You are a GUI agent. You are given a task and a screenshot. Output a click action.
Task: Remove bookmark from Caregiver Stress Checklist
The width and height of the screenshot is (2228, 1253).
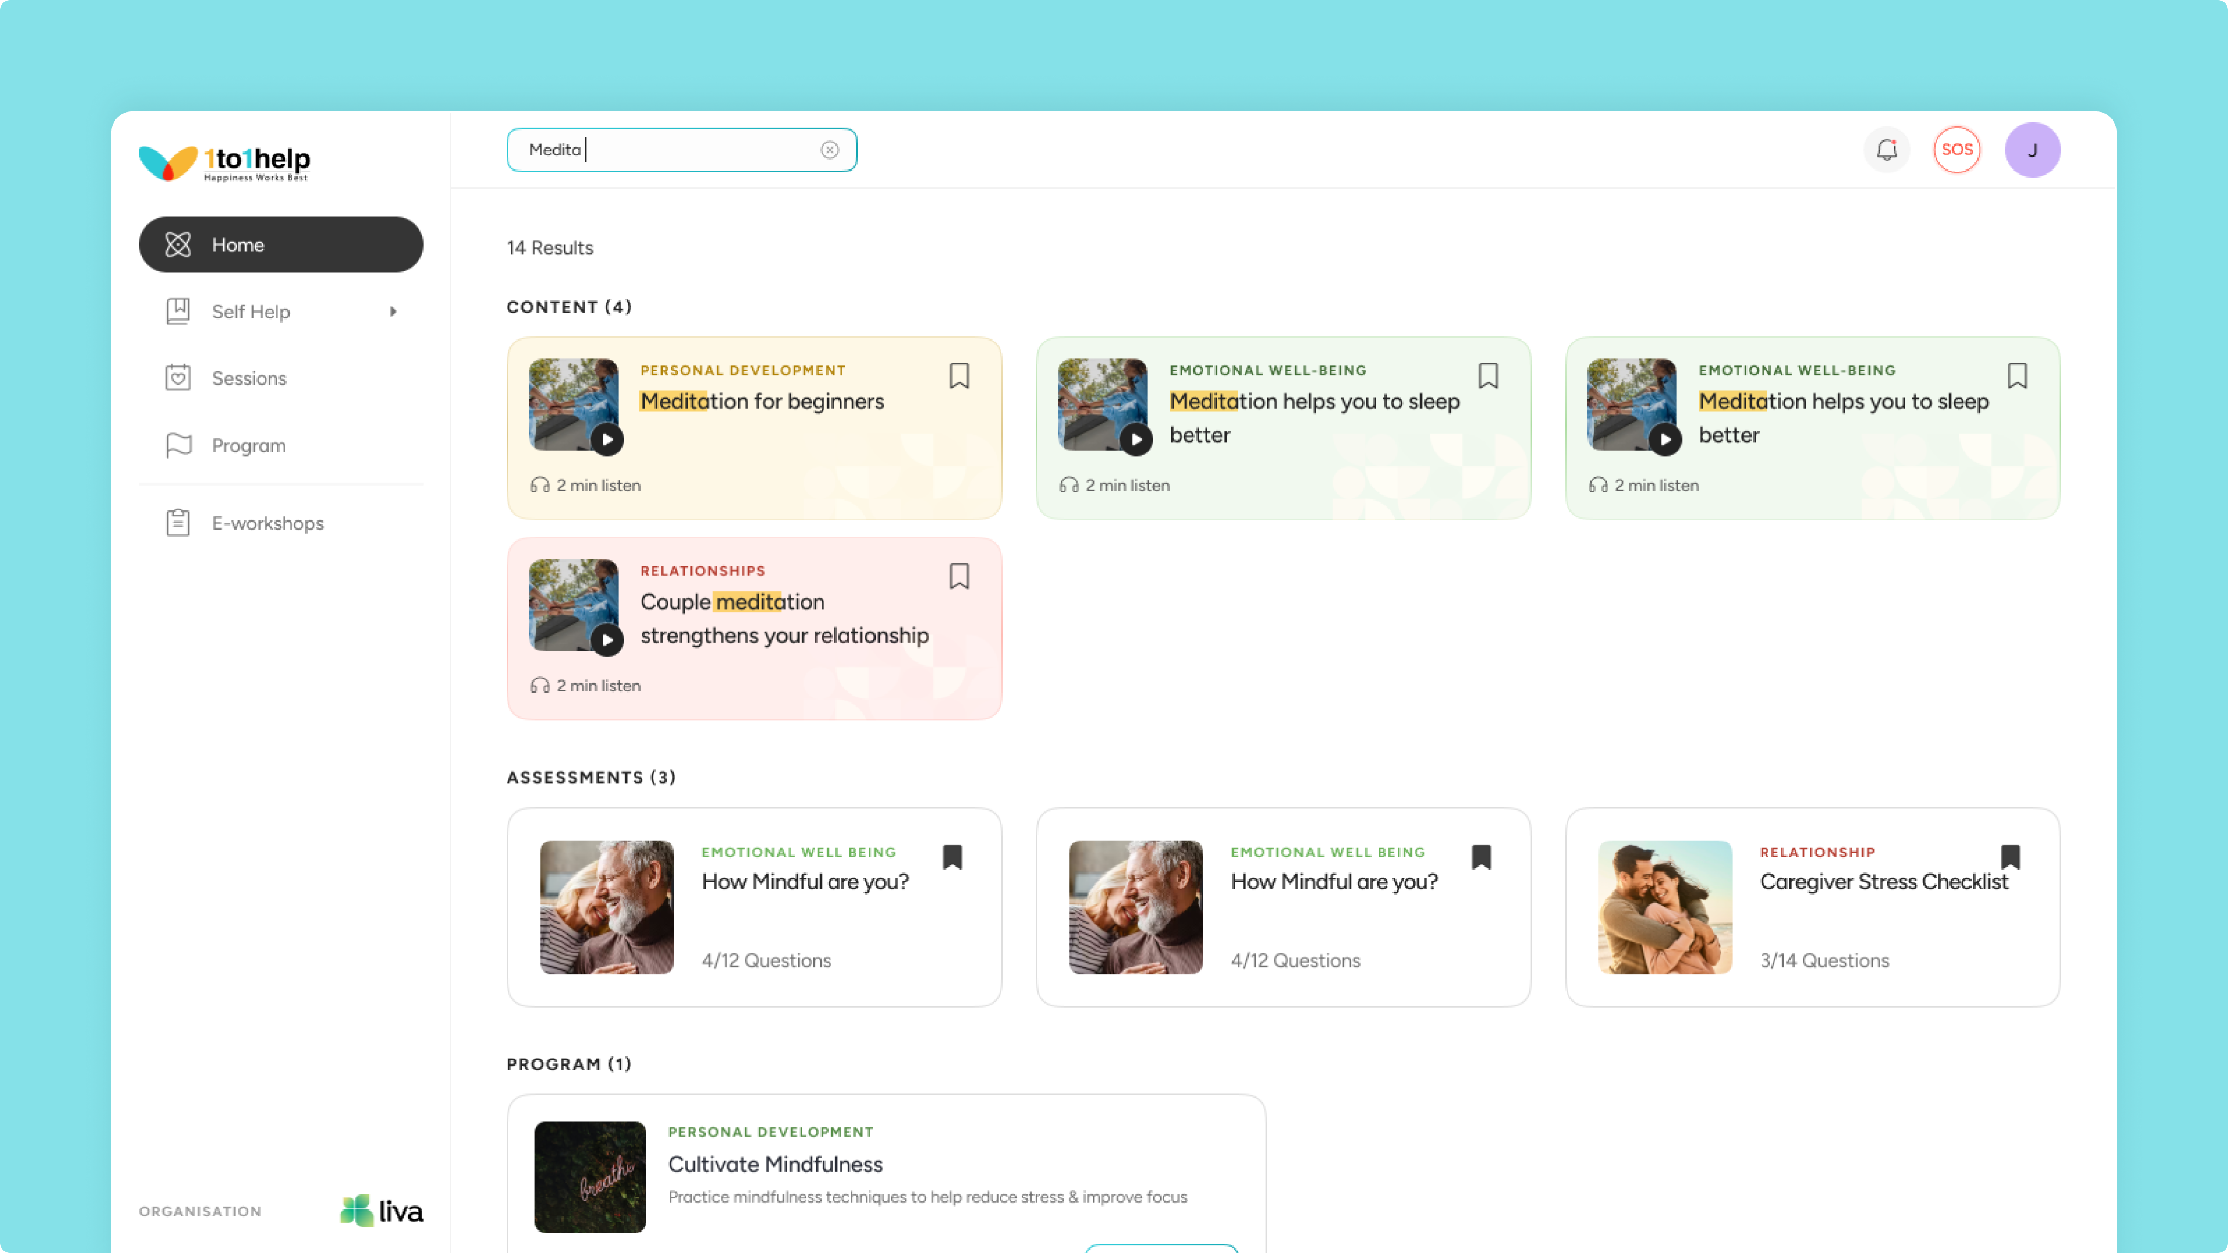pyautogui.click(x=2010, y=856)
